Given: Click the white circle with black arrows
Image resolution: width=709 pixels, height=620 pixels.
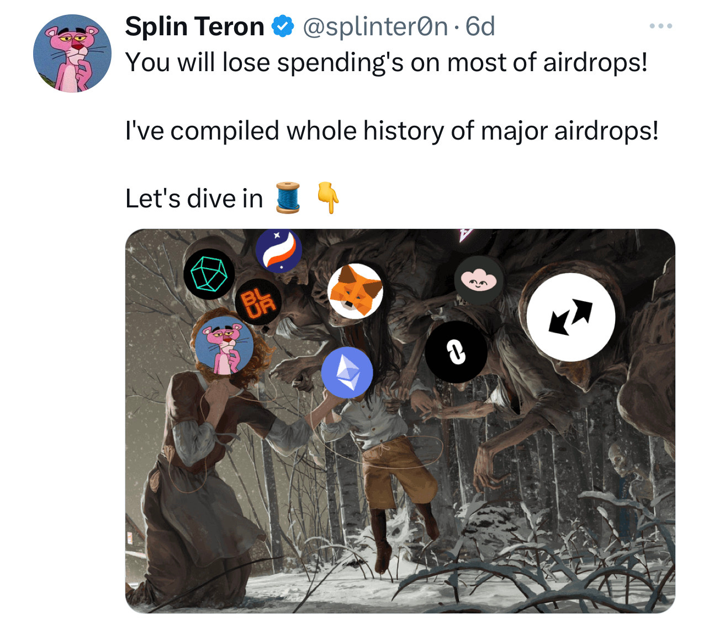Looking at the screenshot, I should tap(571, 317).
